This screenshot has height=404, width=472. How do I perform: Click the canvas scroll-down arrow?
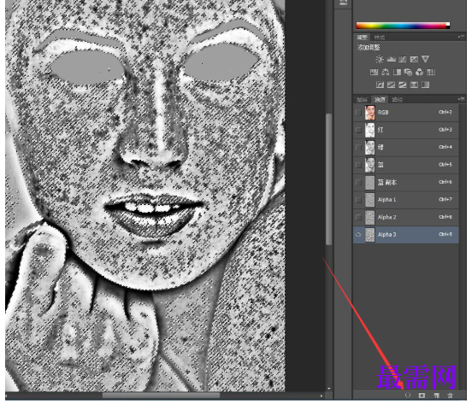point(328,389)
